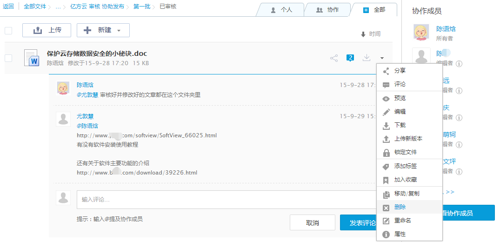500x242 pixels.
Task: Select 添加标签 in the context menu
Action: tap(405, 166)
